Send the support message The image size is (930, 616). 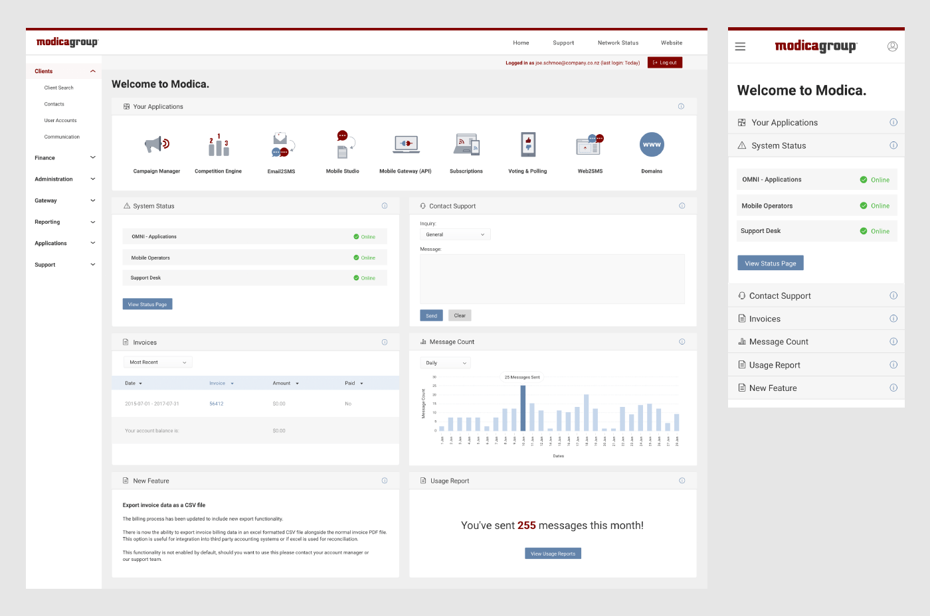431,315
